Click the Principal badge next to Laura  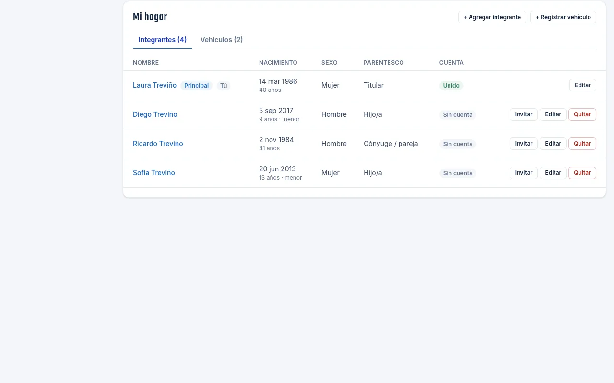coord(197,86)
